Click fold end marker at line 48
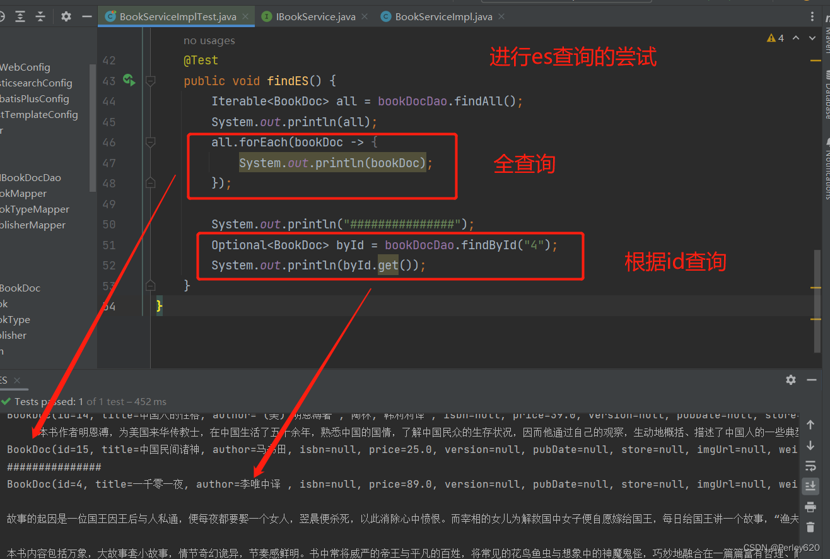Viewport: 830px width, 559px height. tap(150, 183)
